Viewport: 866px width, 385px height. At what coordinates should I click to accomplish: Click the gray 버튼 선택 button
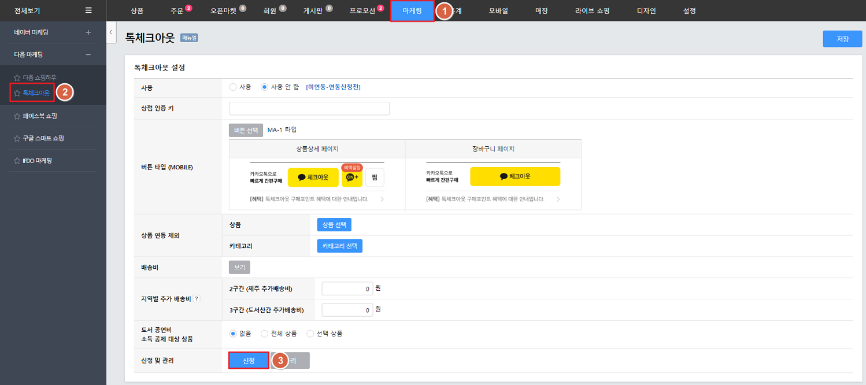tap(246, 130)
